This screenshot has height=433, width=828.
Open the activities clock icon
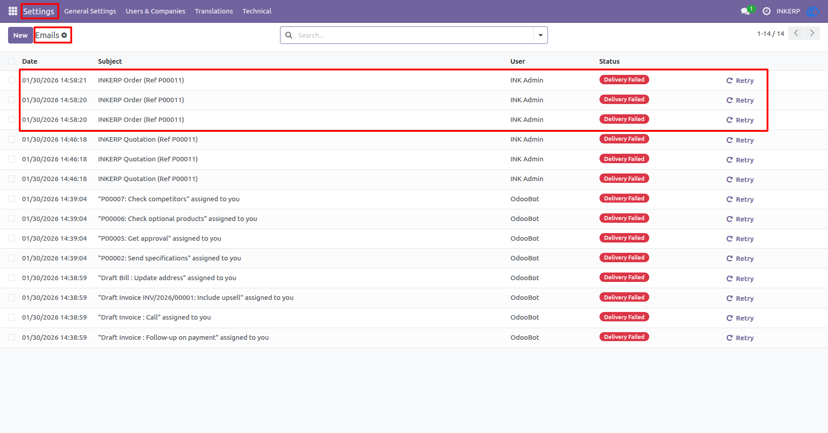pyautogui.click(x=767, y=11)
